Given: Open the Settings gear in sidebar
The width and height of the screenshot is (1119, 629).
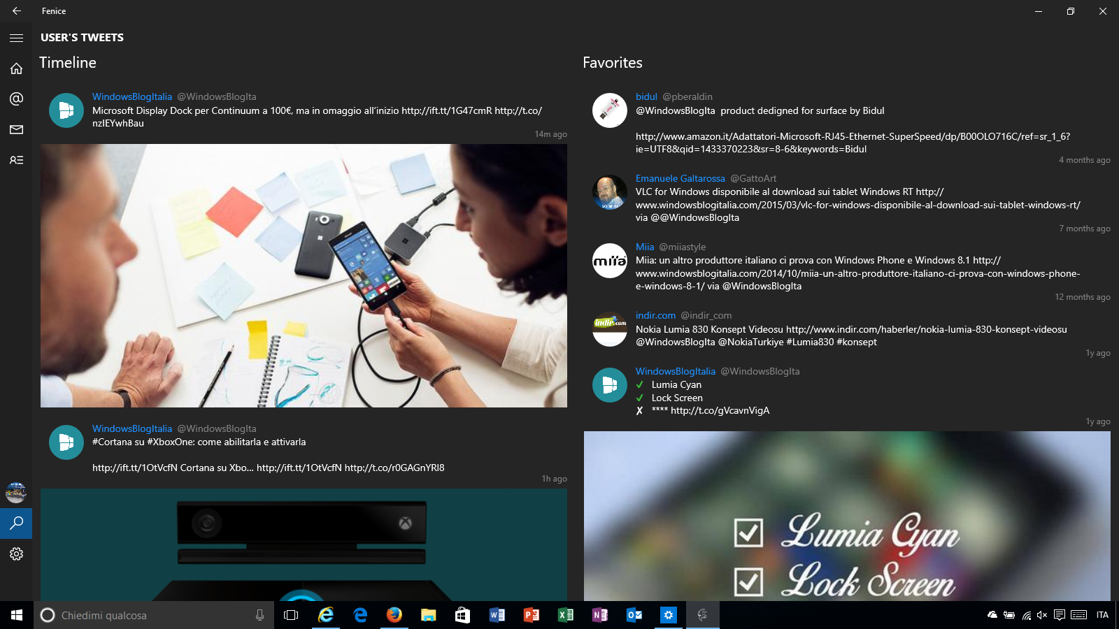Looking at the screenshot, I should coord(16,554).
